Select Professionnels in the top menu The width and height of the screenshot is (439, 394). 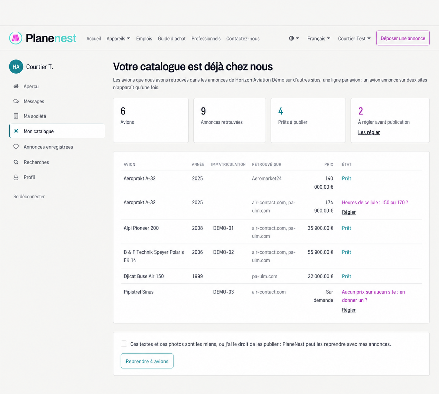tap(206, 38)
